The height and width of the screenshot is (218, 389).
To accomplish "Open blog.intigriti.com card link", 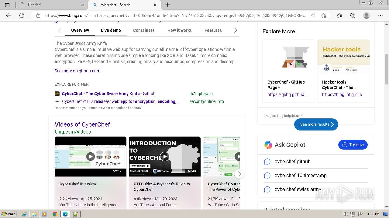I will coord(343,94).
